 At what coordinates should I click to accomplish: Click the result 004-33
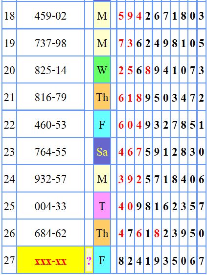coord(50,206)
